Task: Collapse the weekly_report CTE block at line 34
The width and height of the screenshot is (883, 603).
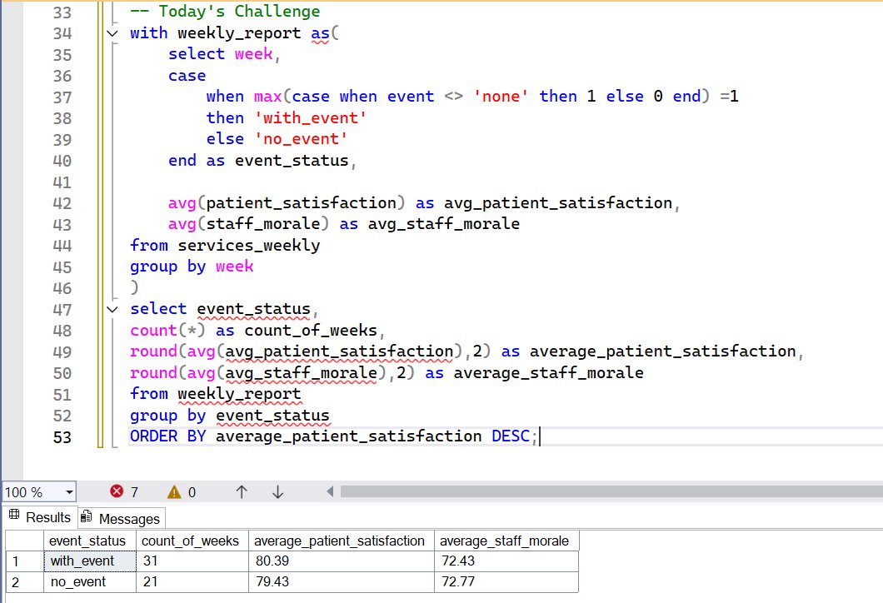Action: tap(112, 34)
